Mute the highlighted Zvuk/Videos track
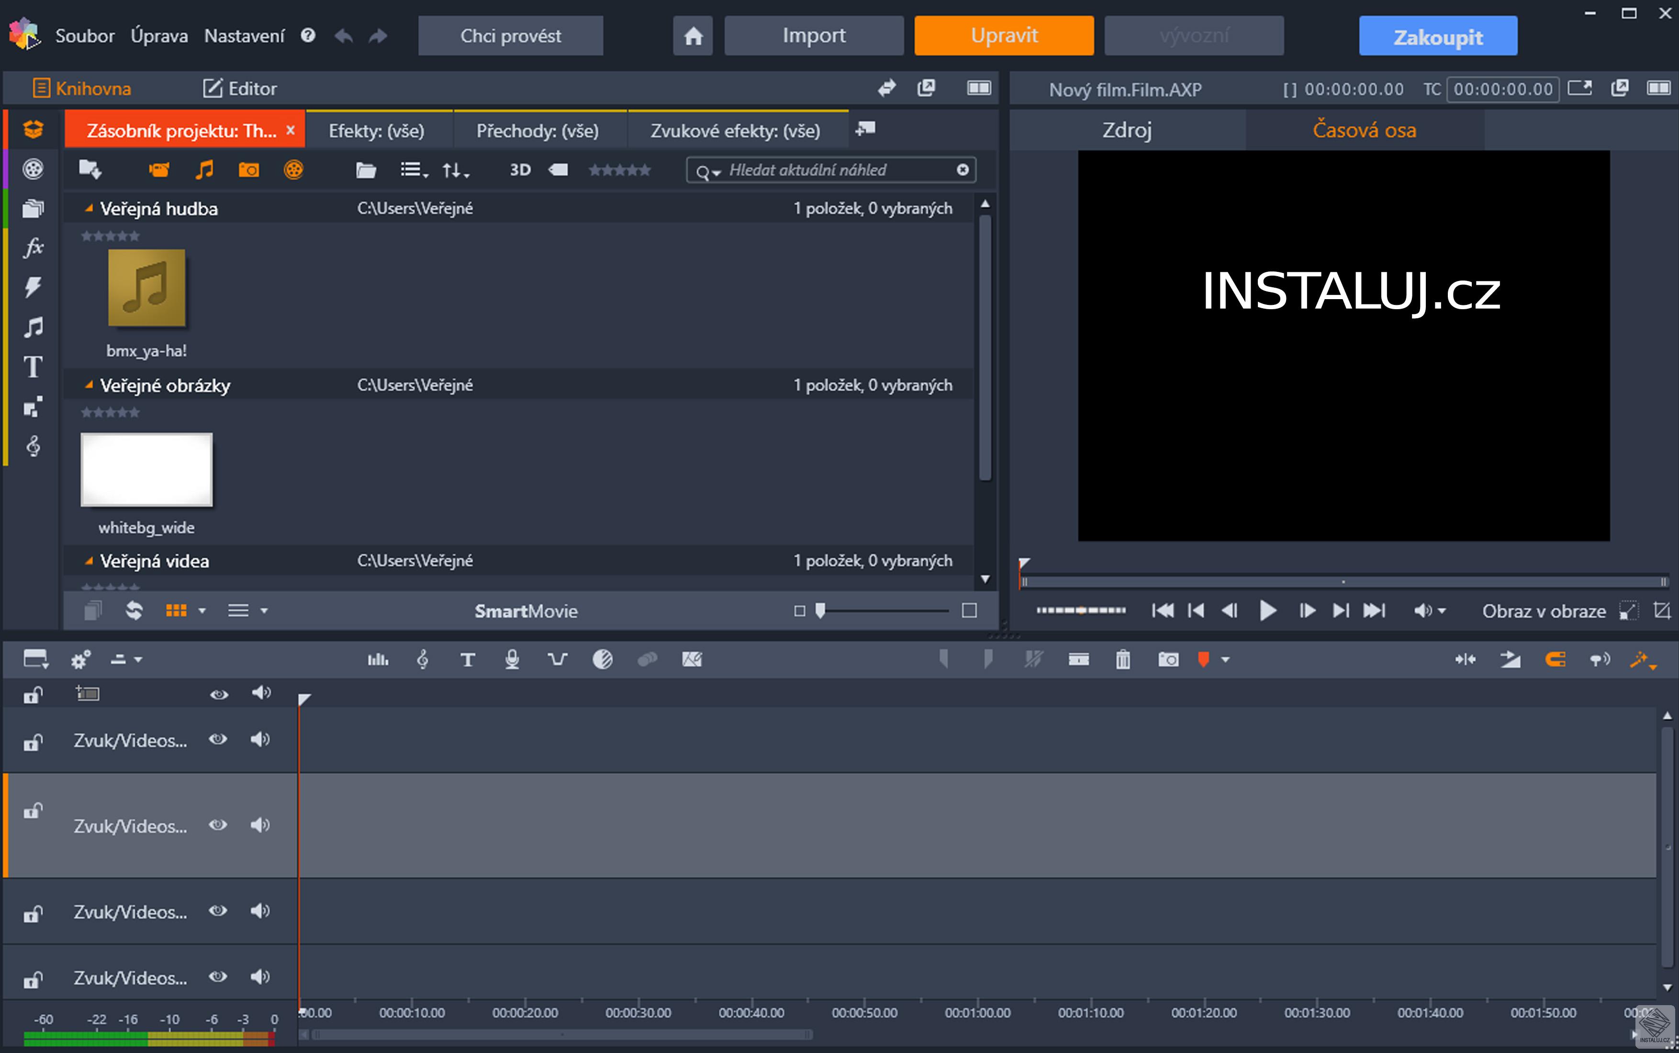This screenshot has width=1679, height=1053. [260, 825]
